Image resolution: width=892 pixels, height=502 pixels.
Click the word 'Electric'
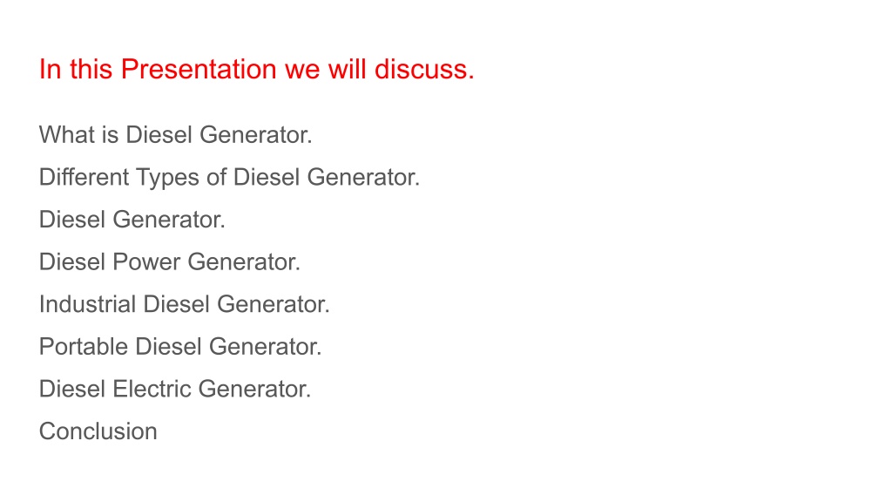pos(152,389)
